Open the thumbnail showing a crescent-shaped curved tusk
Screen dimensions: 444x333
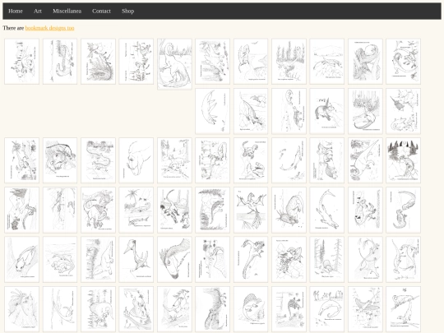click(212, 111)
